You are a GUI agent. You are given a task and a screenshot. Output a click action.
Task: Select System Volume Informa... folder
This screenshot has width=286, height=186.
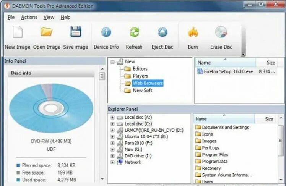[x=227, y=175]
